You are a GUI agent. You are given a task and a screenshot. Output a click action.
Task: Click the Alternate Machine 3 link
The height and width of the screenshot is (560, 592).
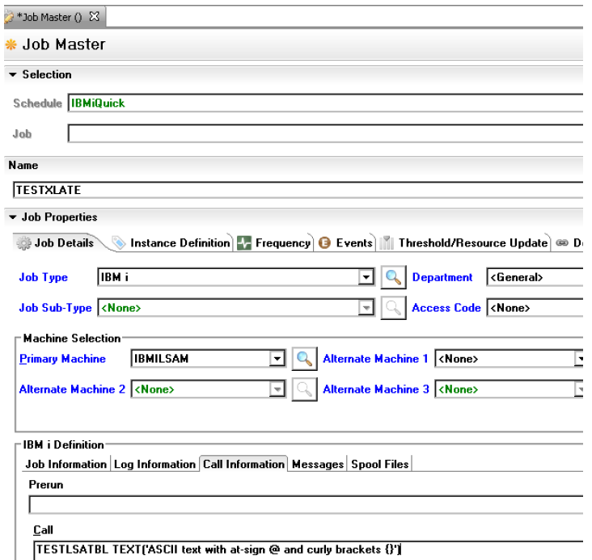[376, 389]
